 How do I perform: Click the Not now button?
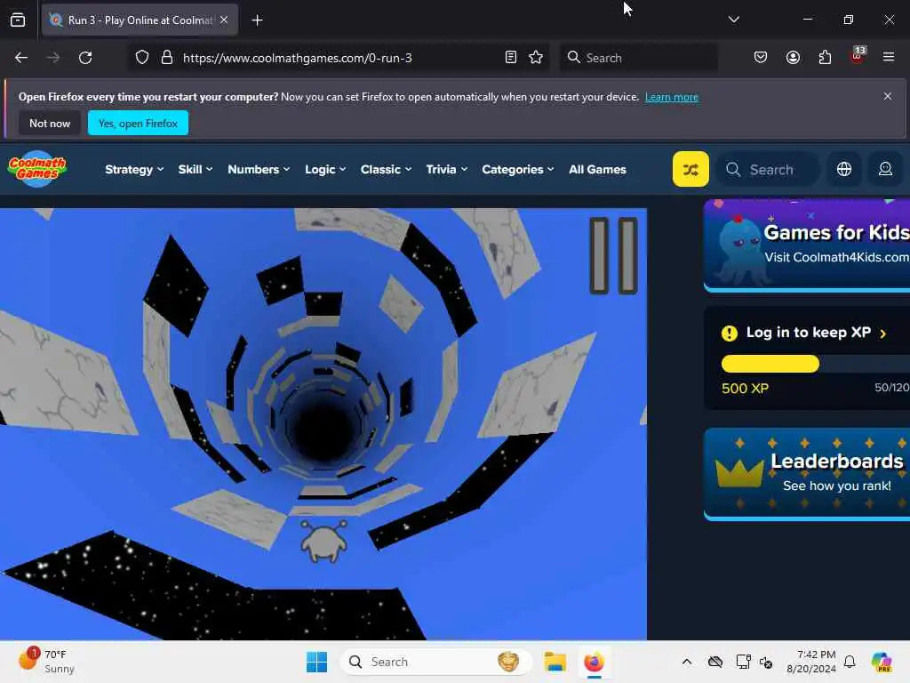(x=50, y=123)
